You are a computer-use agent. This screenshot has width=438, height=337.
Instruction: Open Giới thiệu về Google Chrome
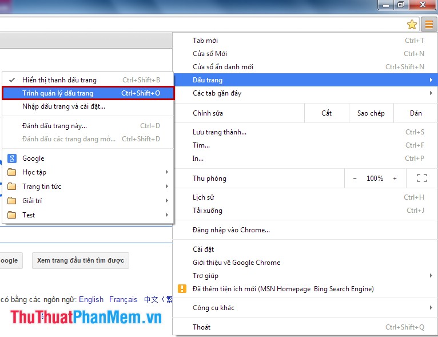click(305, 263)
